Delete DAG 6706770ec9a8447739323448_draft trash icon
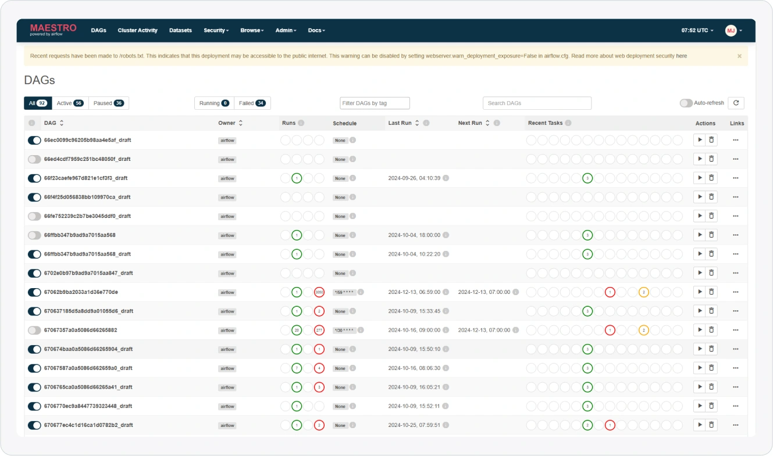The image size is (773, 456). coord(711,406)
